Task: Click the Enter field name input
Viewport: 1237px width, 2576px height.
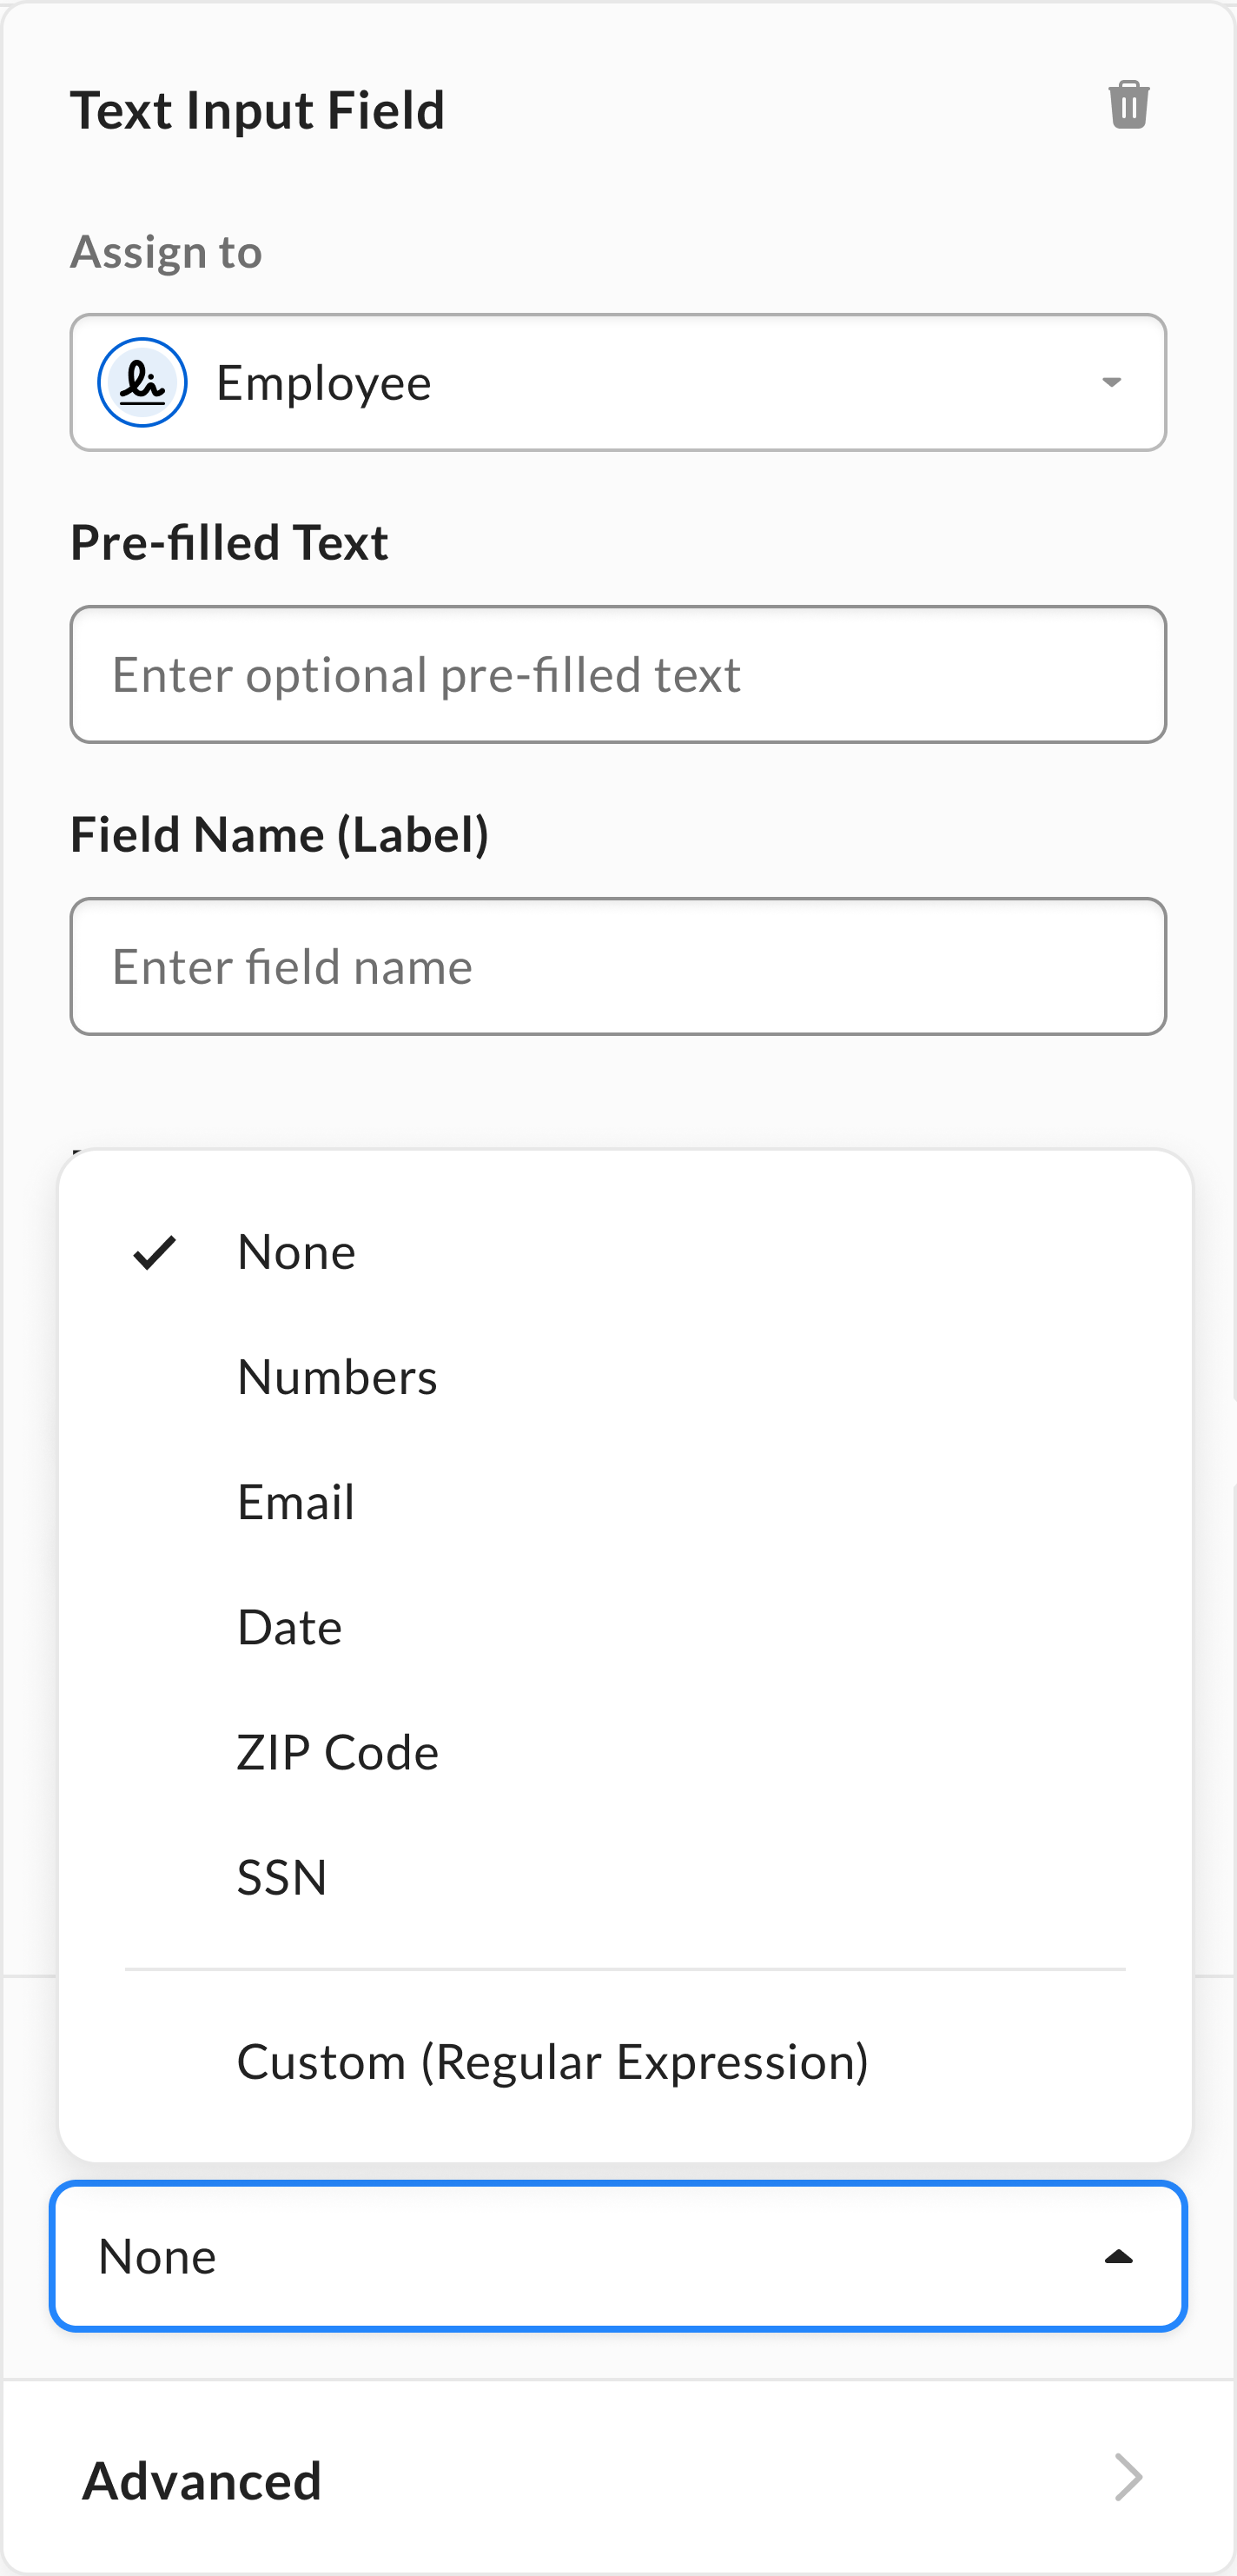Action: (x=618, y=966)
